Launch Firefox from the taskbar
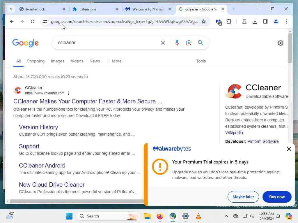The height and width of the screenshot is (223, 298). [x=160, y=216]
